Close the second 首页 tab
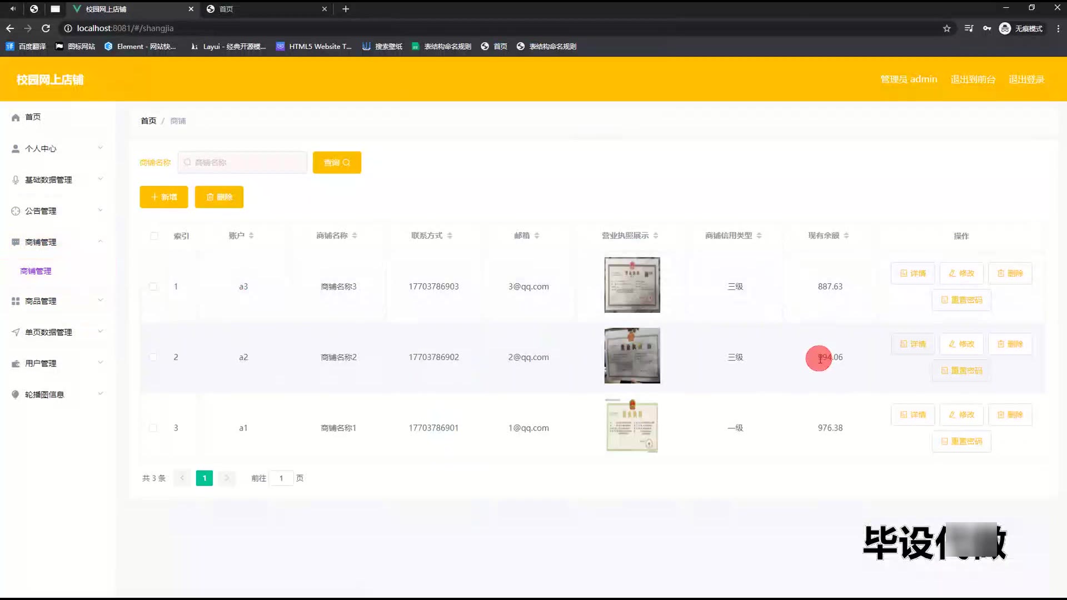Image resolution: width=1067 pixels, height=600 pixels. pos(325,9)
